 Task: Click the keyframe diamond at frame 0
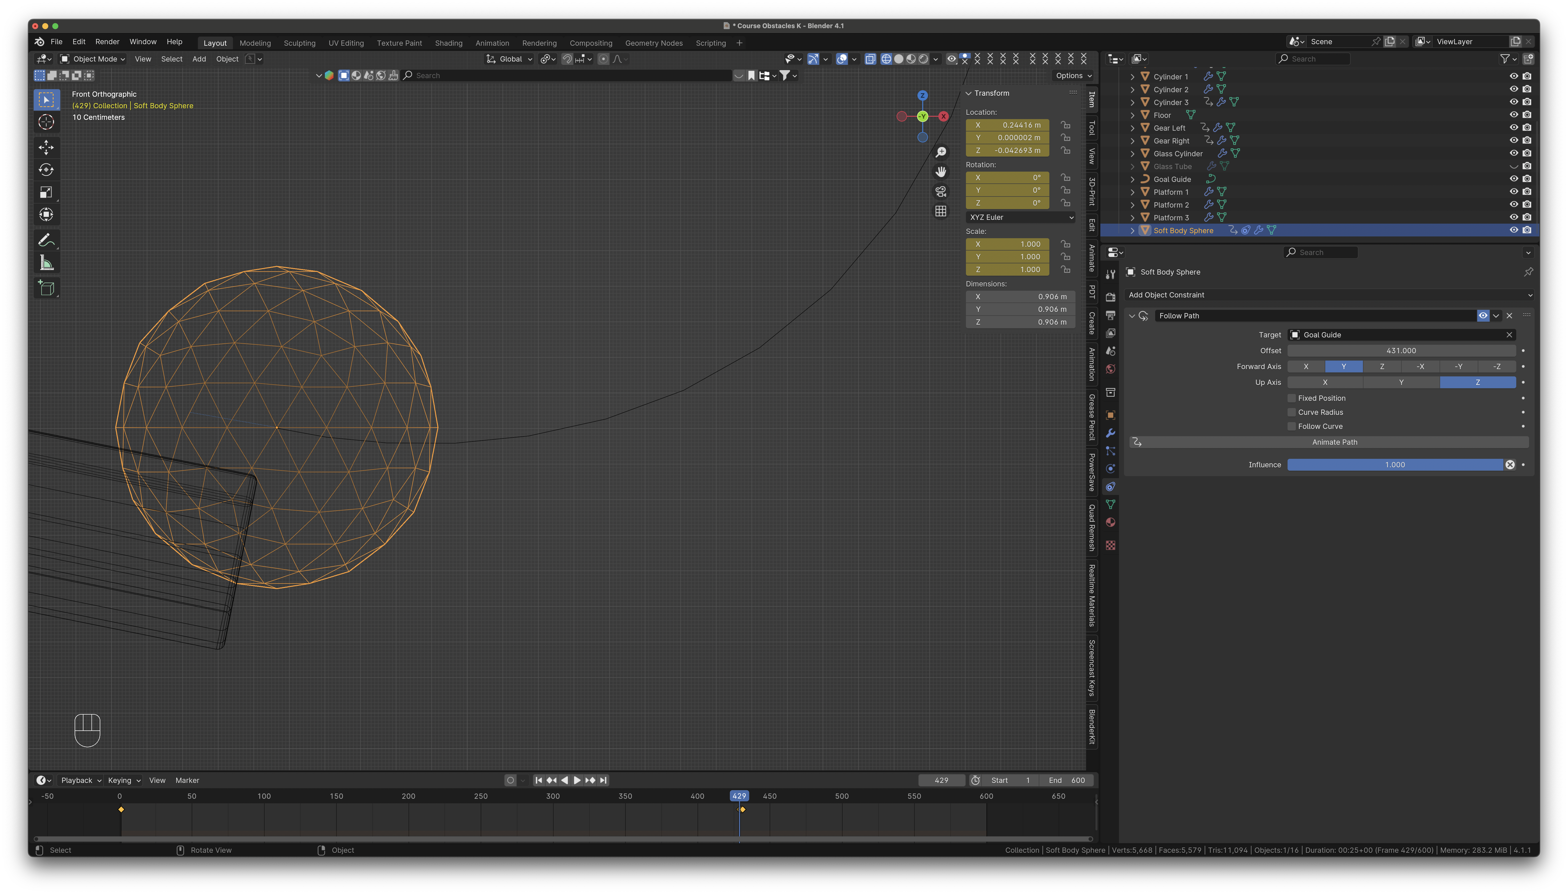pos(121,810)
